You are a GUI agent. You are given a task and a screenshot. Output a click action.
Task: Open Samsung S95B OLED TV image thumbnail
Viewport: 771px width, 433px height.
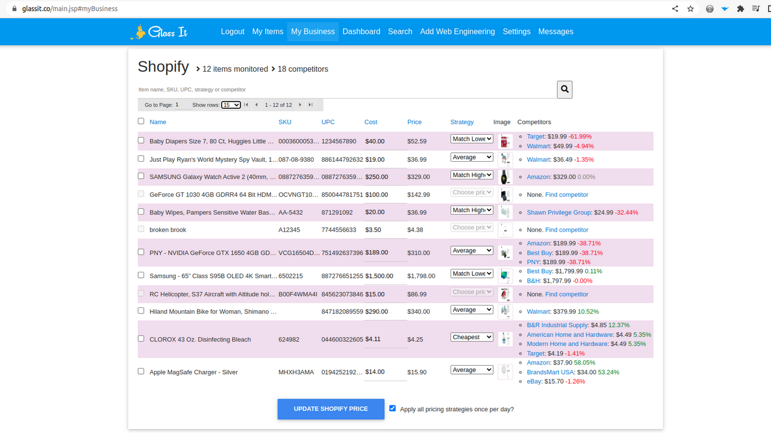click(505, 275)
